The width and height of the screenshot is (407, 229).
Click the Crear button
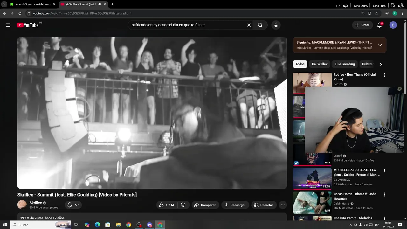362,25
